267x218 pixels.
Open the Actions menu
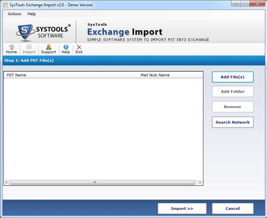tap(15, 14)
